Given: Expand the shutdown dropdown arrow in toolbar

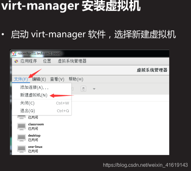Looking at the screenshot, I should 94,89.
